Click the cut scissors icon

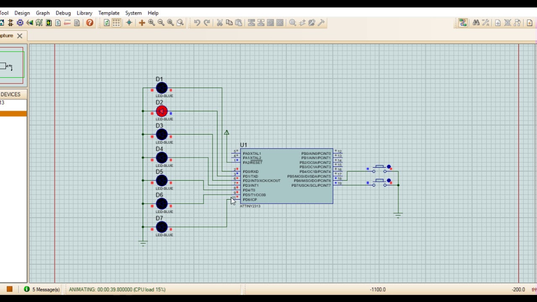219,23
